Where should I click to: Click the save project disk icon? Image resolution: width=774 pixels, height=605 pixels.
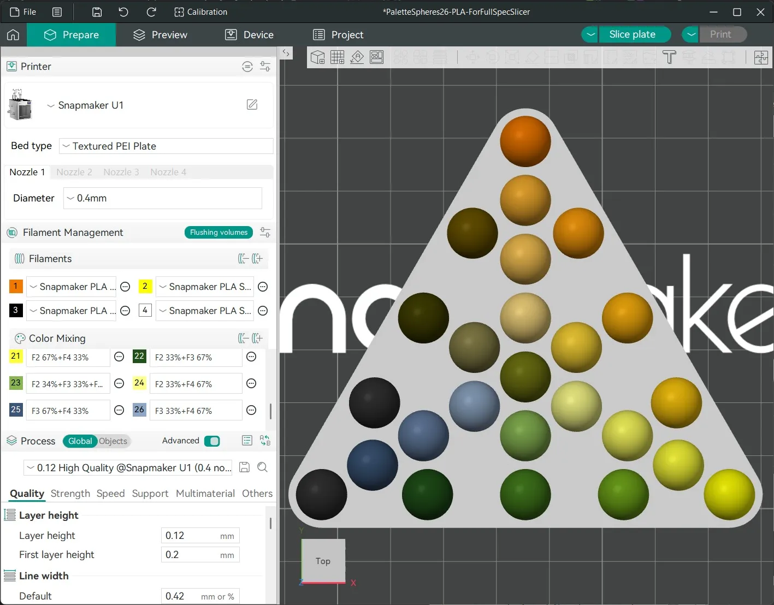(x=97, y=12)
